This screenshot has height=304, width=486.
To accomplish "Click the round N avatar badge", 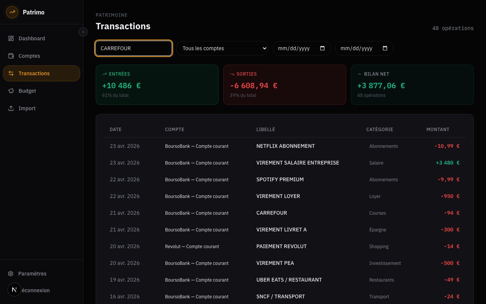I will click(x=14, y=290).
